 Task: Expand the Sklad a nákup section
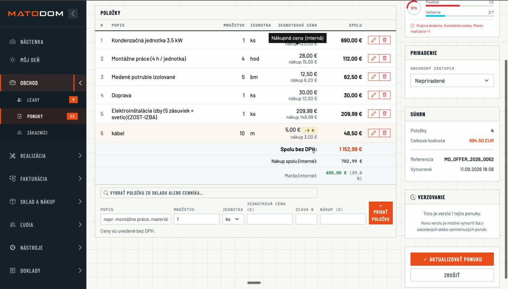coord(80,202)
